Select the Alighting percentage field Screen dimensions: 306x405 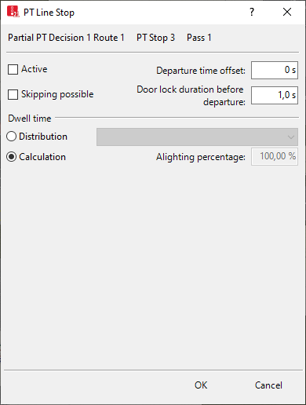pyautogui.click(x=275, y=156)
